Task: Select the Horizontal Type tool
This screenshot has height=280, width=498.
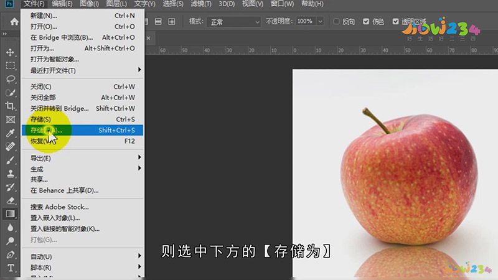Action: pos(10,268)
